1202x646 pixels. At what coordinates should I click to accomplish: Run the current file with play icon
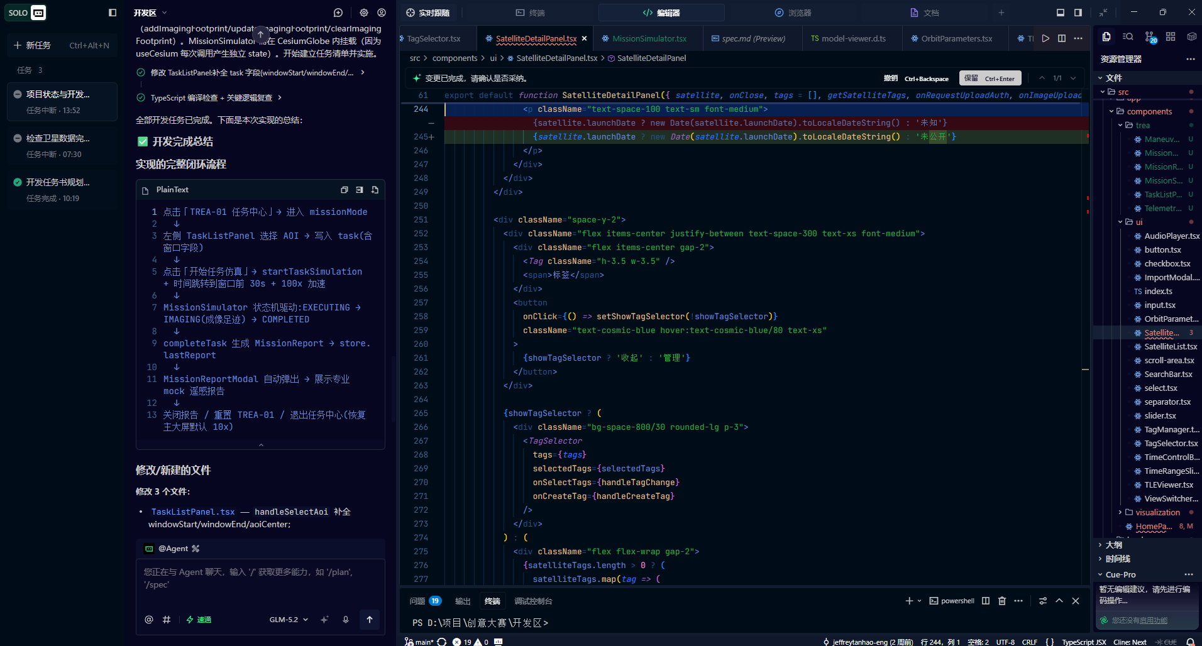click(x=1045, y=38)
